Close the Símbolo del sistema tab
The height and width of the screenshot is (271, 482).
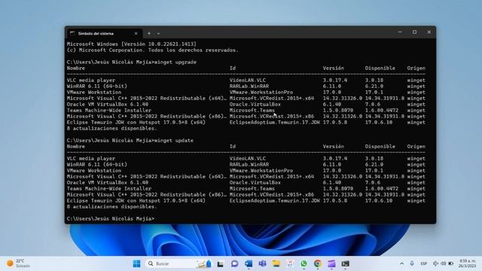pos(136,33)
